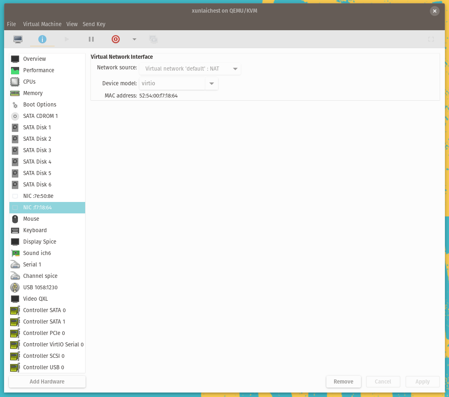Select SATA Disk 2 drive icon
This screenshot has width=449, height=397.
15,139
